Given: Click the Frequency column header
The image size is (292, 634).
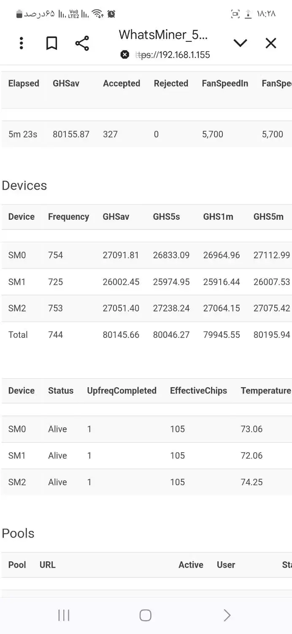Looking at the screenshot, I should tap(68, 217).
